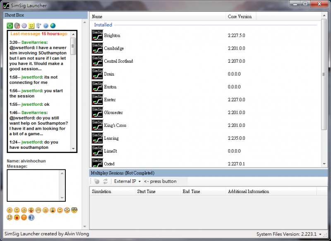
Task: Insert the big grin emoticon
Action: pos(38,210)
